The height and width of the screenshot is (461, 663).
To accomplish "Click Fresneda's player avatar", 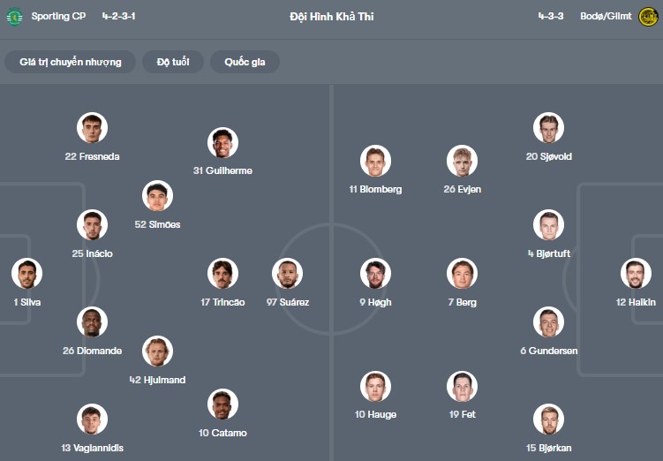I will click(92, 128).
